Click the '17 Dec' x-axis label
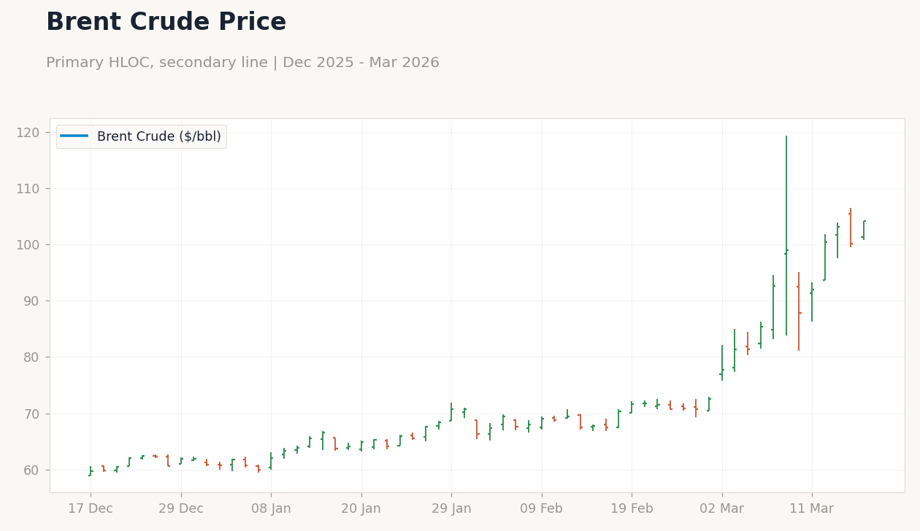920x531 pixels. click(91, 509)
